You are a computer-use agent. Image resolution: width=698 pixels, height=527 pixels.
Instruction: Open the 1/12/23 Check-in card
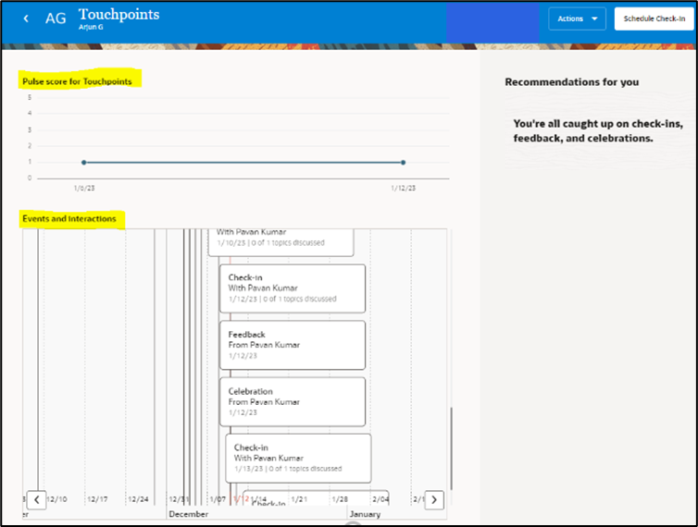pos(293,288)
